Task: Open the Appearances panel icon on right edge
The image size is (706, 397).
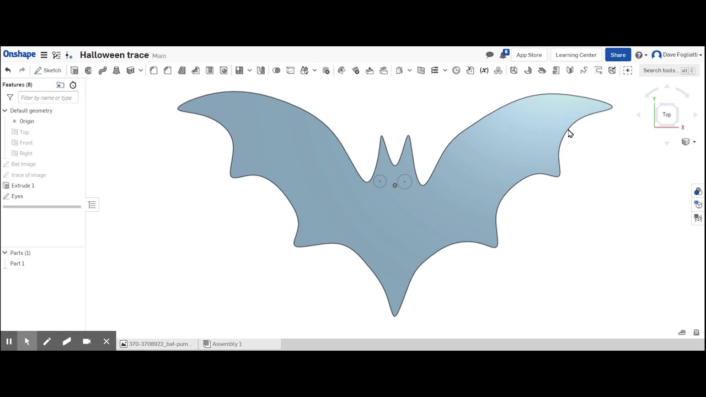Action: (x=698, y=191)
